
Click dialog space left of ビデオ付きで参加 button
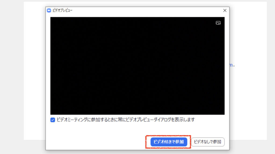point(97,142)
